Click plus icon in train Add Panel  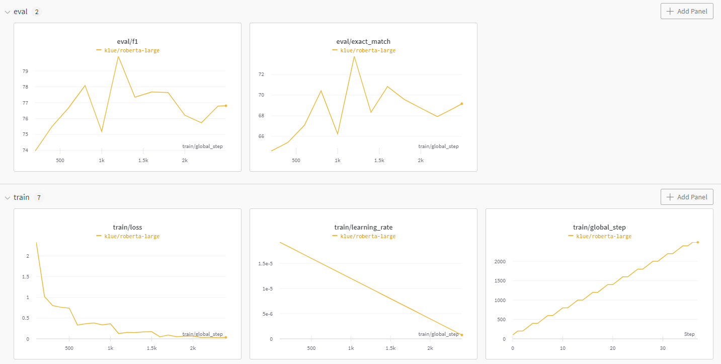(670, 197)
